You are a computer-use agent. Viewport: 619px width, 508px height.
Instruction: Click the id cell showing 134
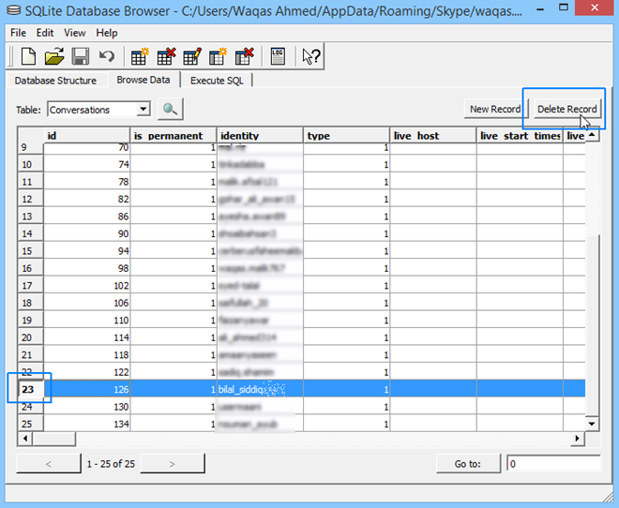click(x=87, y=424)
